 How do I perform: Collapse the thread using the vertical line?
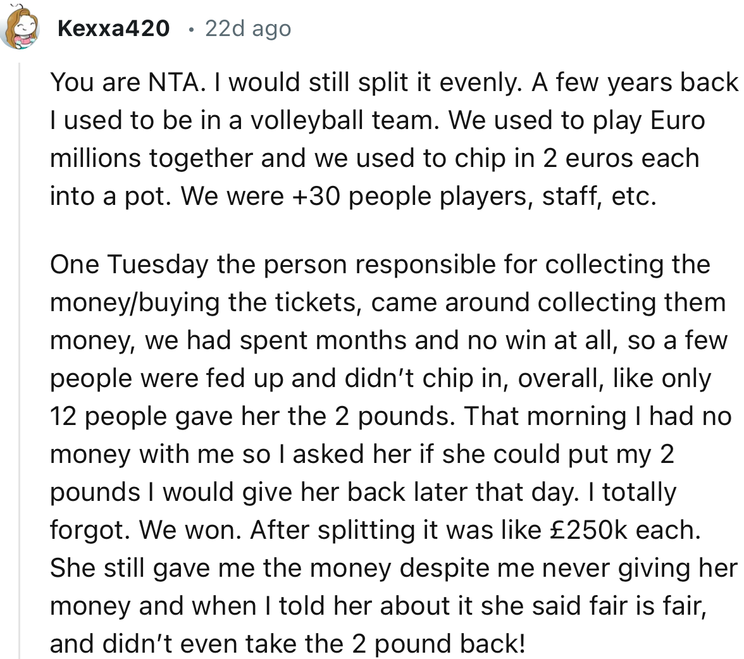point(20,360)
